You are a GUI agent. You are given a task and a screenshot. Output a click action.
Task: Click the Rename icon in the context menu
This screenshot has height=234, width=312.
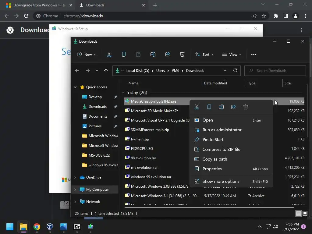[x=221, y=107]
